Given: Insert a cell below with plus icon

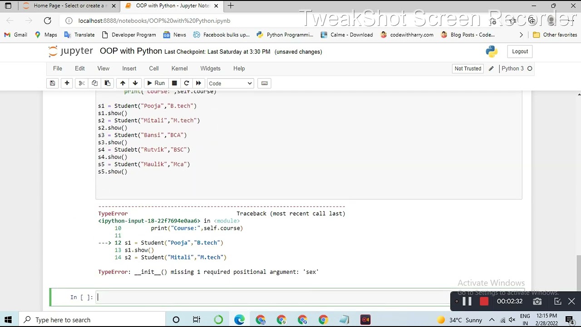Looking at the screenshot, I should [67, 83].
